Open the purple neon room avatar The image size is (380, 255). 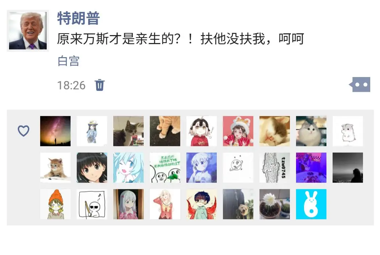click(x=311, y=167)
